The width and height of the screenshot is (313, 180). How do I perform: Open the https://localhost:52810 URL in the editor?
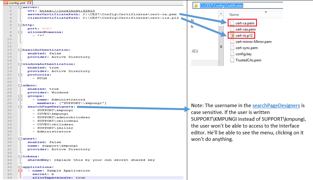[67, 11]
